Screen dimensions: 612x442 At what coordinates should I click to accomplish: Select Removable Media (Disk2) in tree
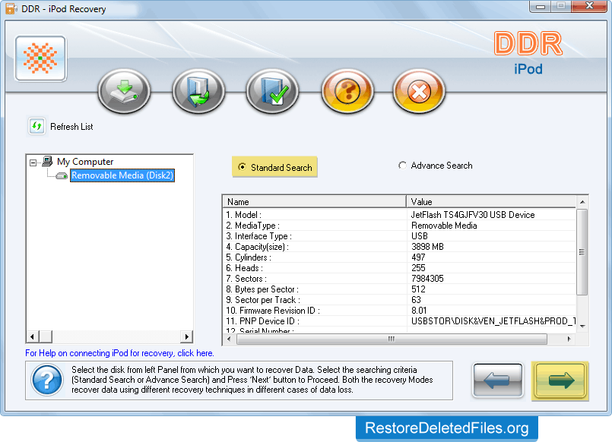[122, 175]
